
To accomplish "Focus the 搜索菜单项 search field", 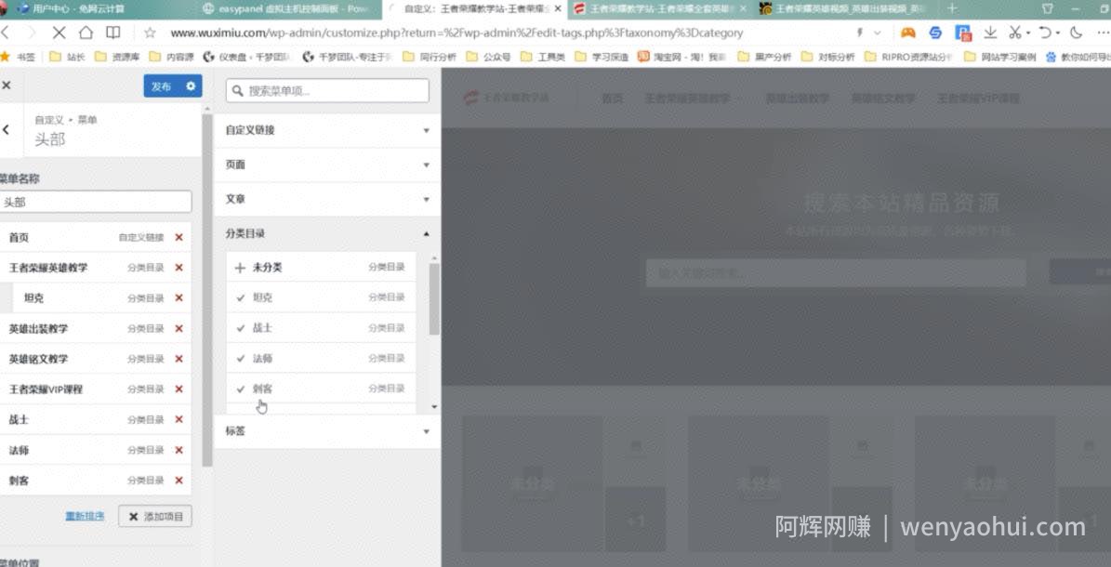I will point(327,91).
